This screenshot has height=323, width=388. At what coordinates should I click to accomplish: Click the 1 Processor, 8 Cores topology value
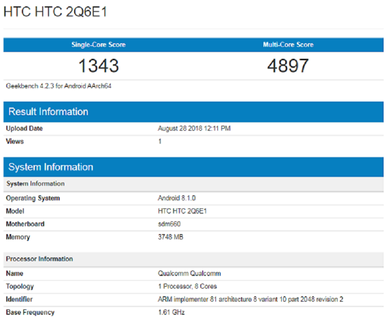[x=187, y=286]
